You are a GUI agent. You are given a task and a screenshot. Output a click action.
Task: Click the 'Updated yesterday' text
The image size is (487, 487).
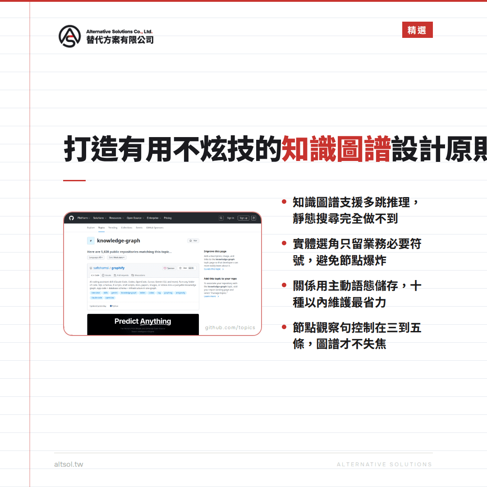point(98,306)
